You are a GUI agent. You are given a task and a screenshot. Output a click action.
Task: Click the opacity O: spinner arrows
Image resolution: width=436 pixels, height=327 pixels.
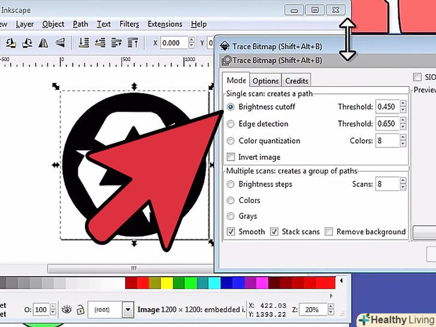pyautogui.click(x=53, y=310)
